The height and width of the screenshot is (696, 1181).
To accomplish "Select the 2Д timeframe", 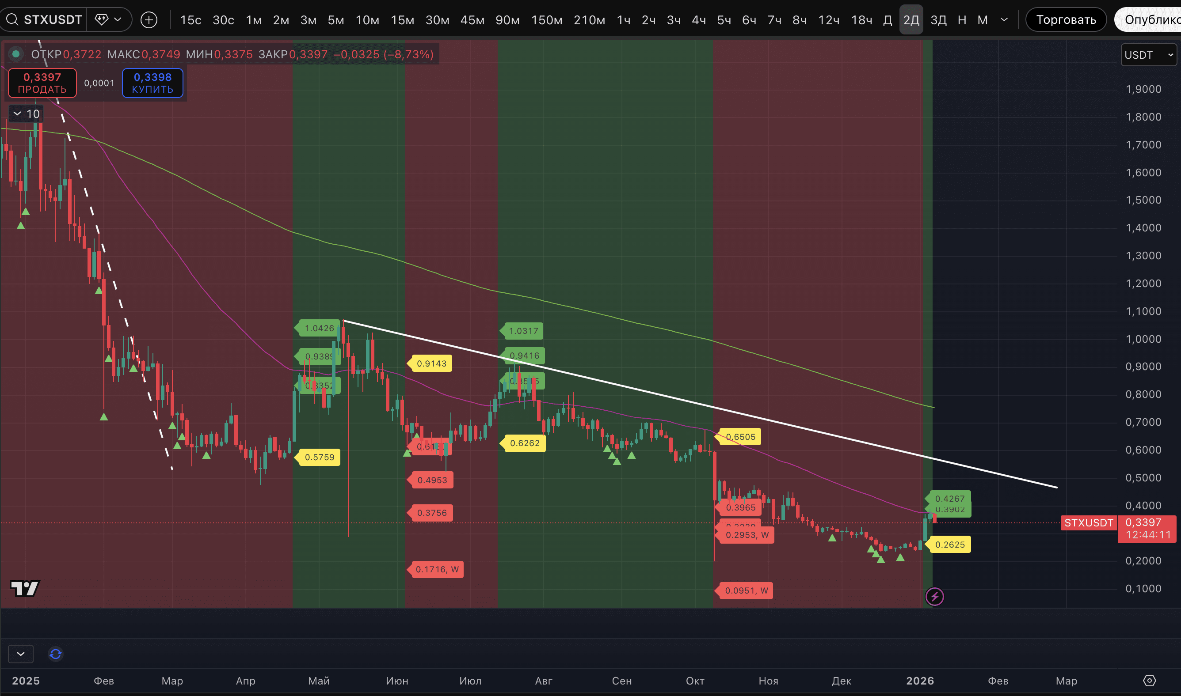I will coord(911,20).
